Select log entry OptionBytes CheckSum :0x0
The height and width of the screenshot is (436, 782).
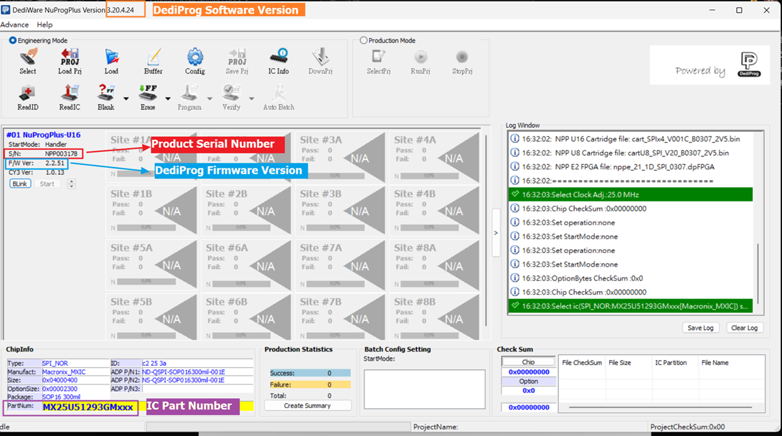[x=631, y=278]
